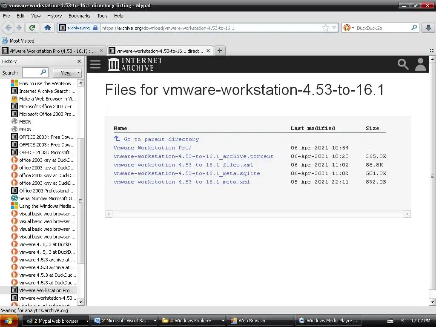Select 'vmware-workstation-4.53...' history entry
The image size is (436, 327).
click(x=43, y=298)
